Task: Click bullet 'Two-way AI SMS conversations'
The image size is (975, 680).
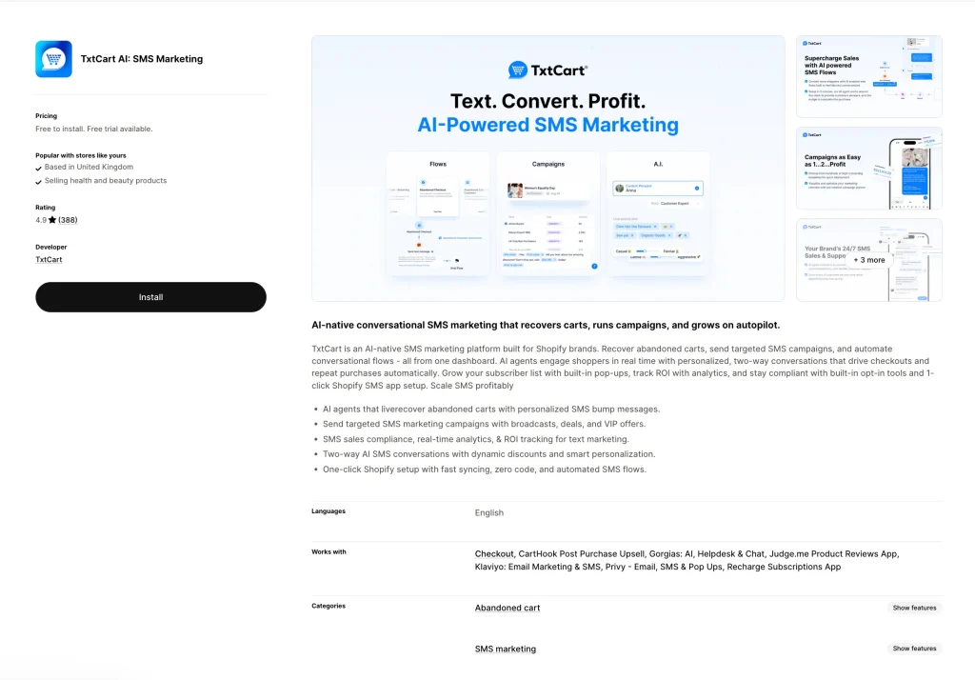Action: coord(488,454)
